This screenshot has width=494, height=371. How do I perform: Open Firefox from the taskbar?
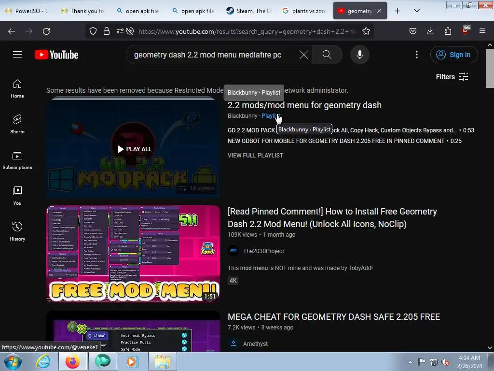[72, 361]
